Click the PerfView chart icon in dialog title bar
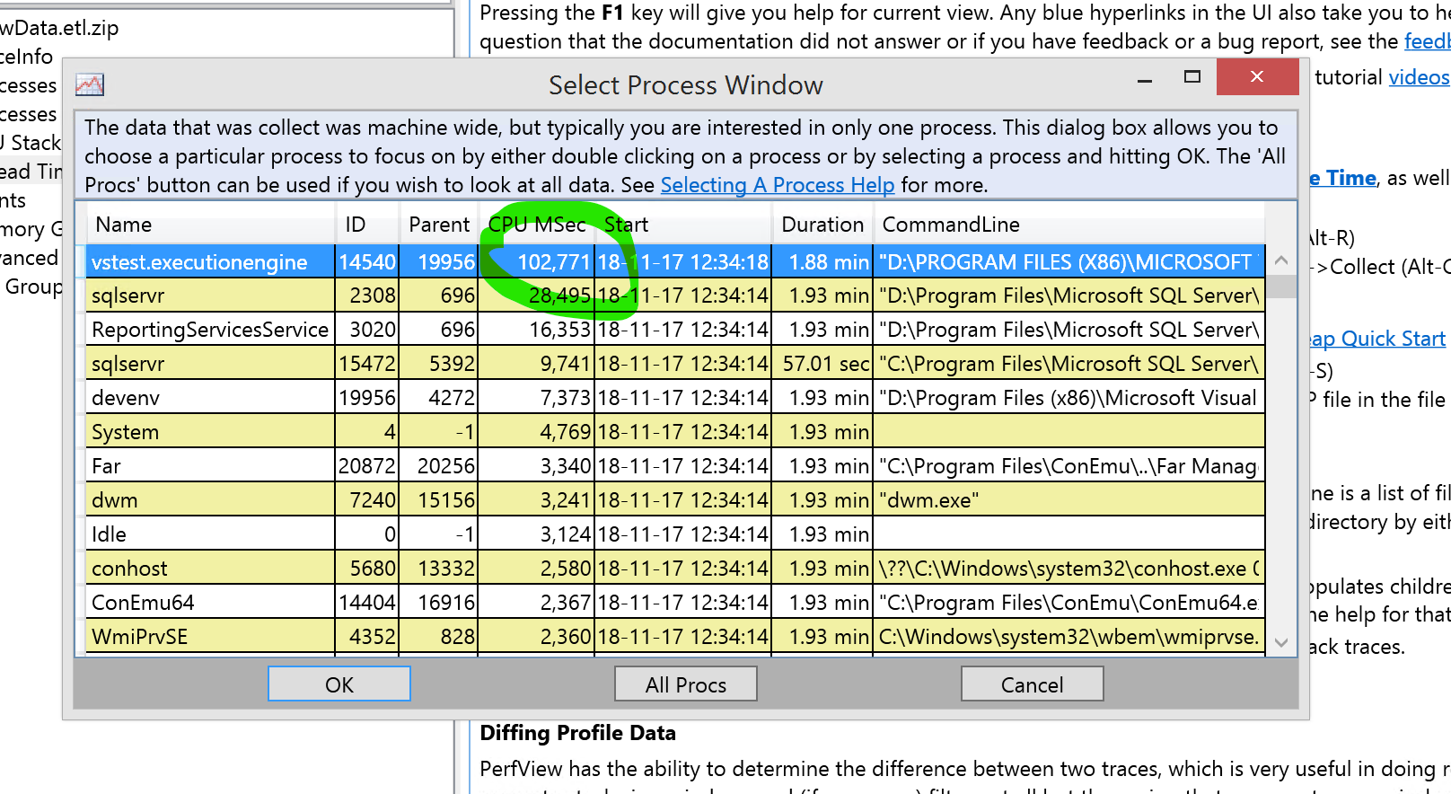1451x794 pixels. (90, 85)
